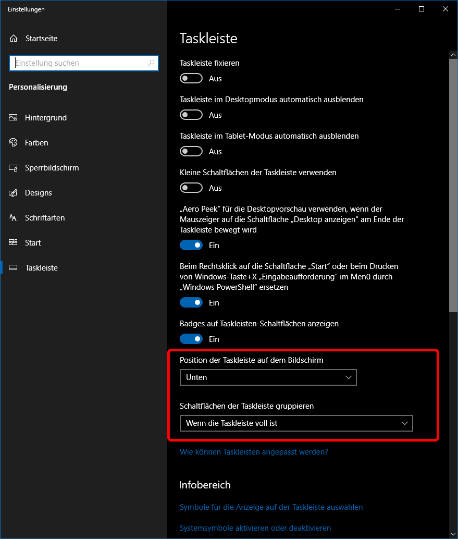Click the Start tiles icon in sidebar

coord(14,243)
